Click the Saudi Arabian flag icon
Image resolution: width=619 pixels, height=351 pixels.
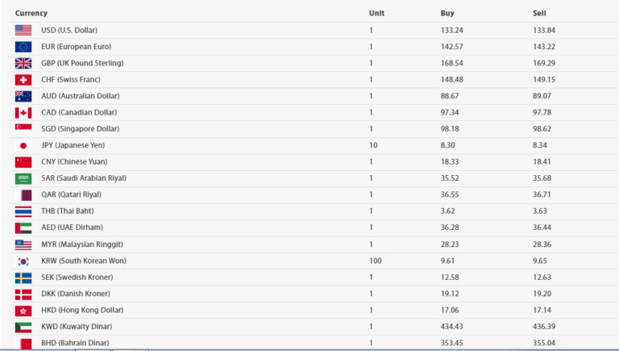click(x=23, y=178)
